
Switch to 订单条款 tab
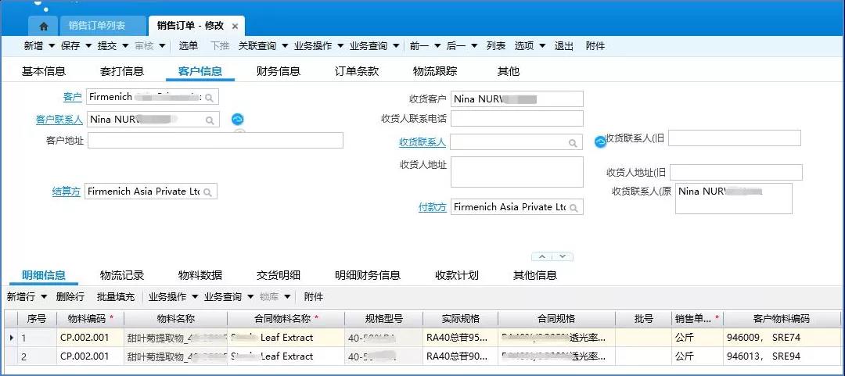pos(357,71)
